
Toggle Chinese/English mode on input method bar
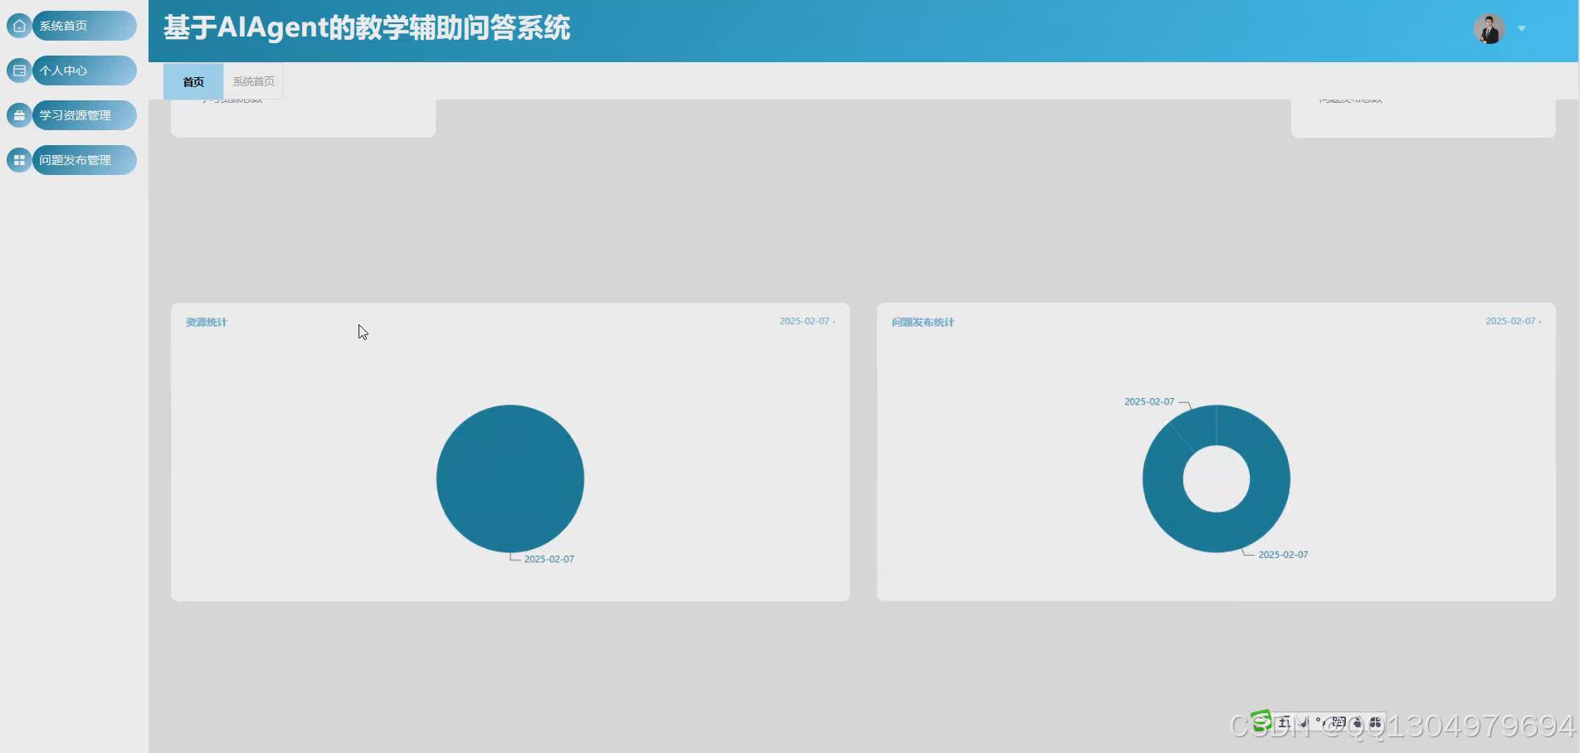pyautogui.click(x=1285, y=721)
